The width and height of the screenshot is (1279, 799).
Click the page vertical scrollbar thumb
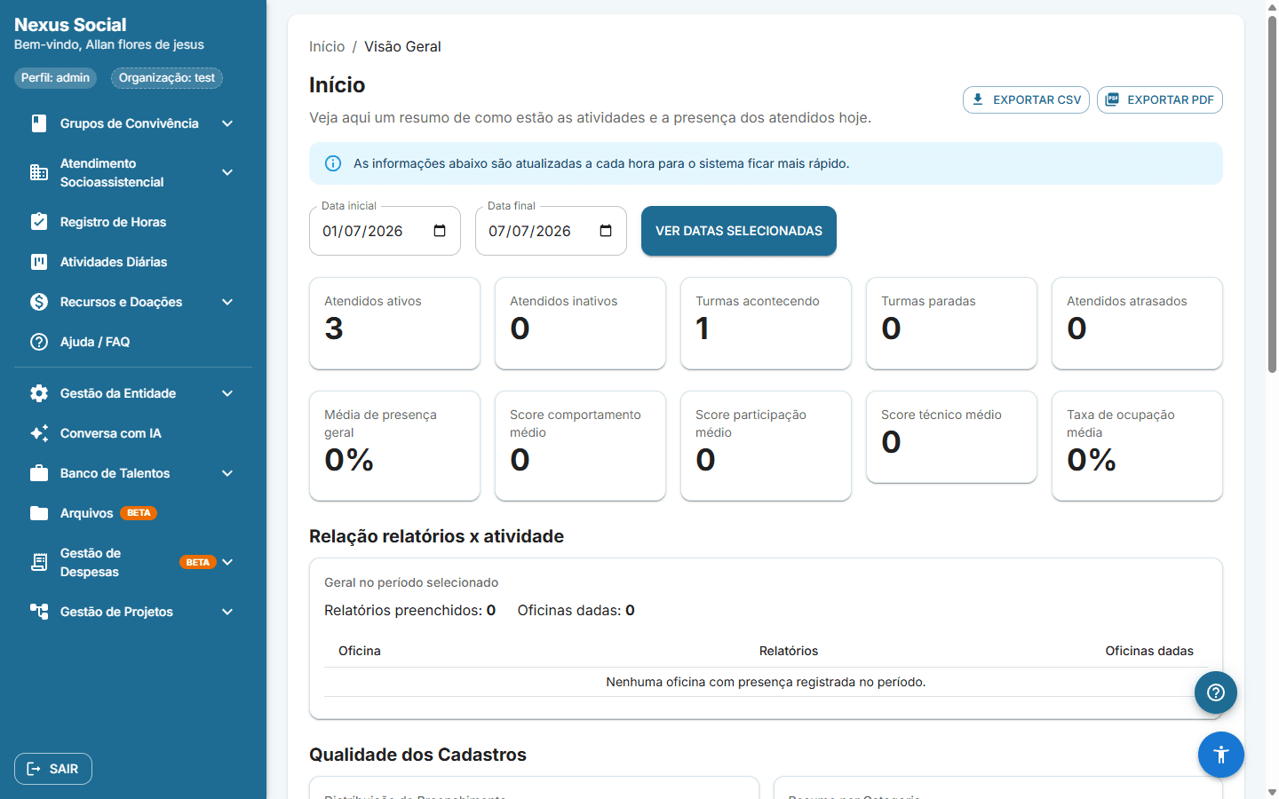point(1272,194)
